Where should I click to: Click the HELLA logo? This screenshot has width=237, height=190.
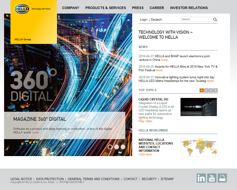(22, 9)
